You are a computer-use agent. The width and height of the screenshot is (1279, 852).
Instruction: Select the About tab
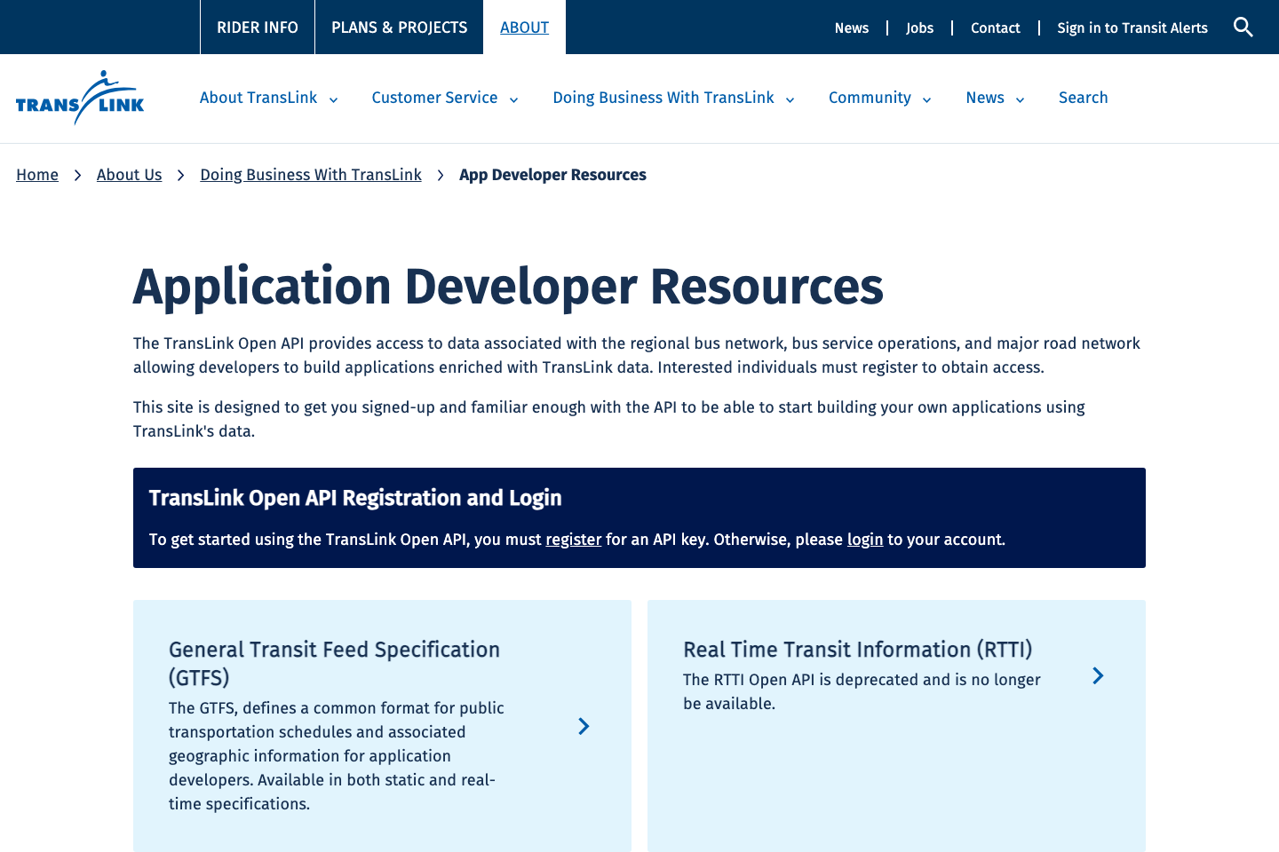(524, 28)
